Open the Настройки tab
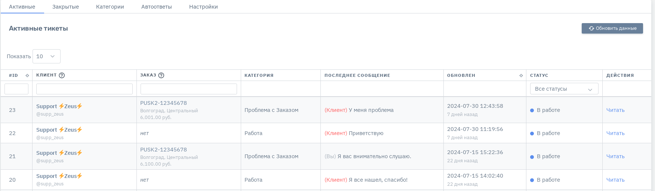655x191 pixels. coord(203,7)
